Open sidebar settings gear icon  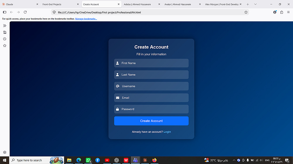tap(5, 152)
